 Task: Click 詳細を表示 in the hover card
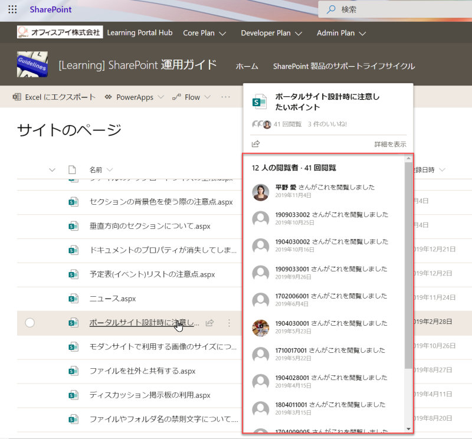390,144
